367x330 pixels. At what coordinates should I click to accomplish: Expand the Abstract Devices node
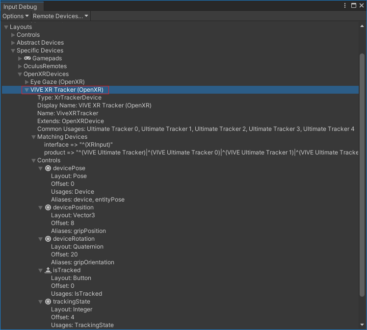[x=13, y=43]
